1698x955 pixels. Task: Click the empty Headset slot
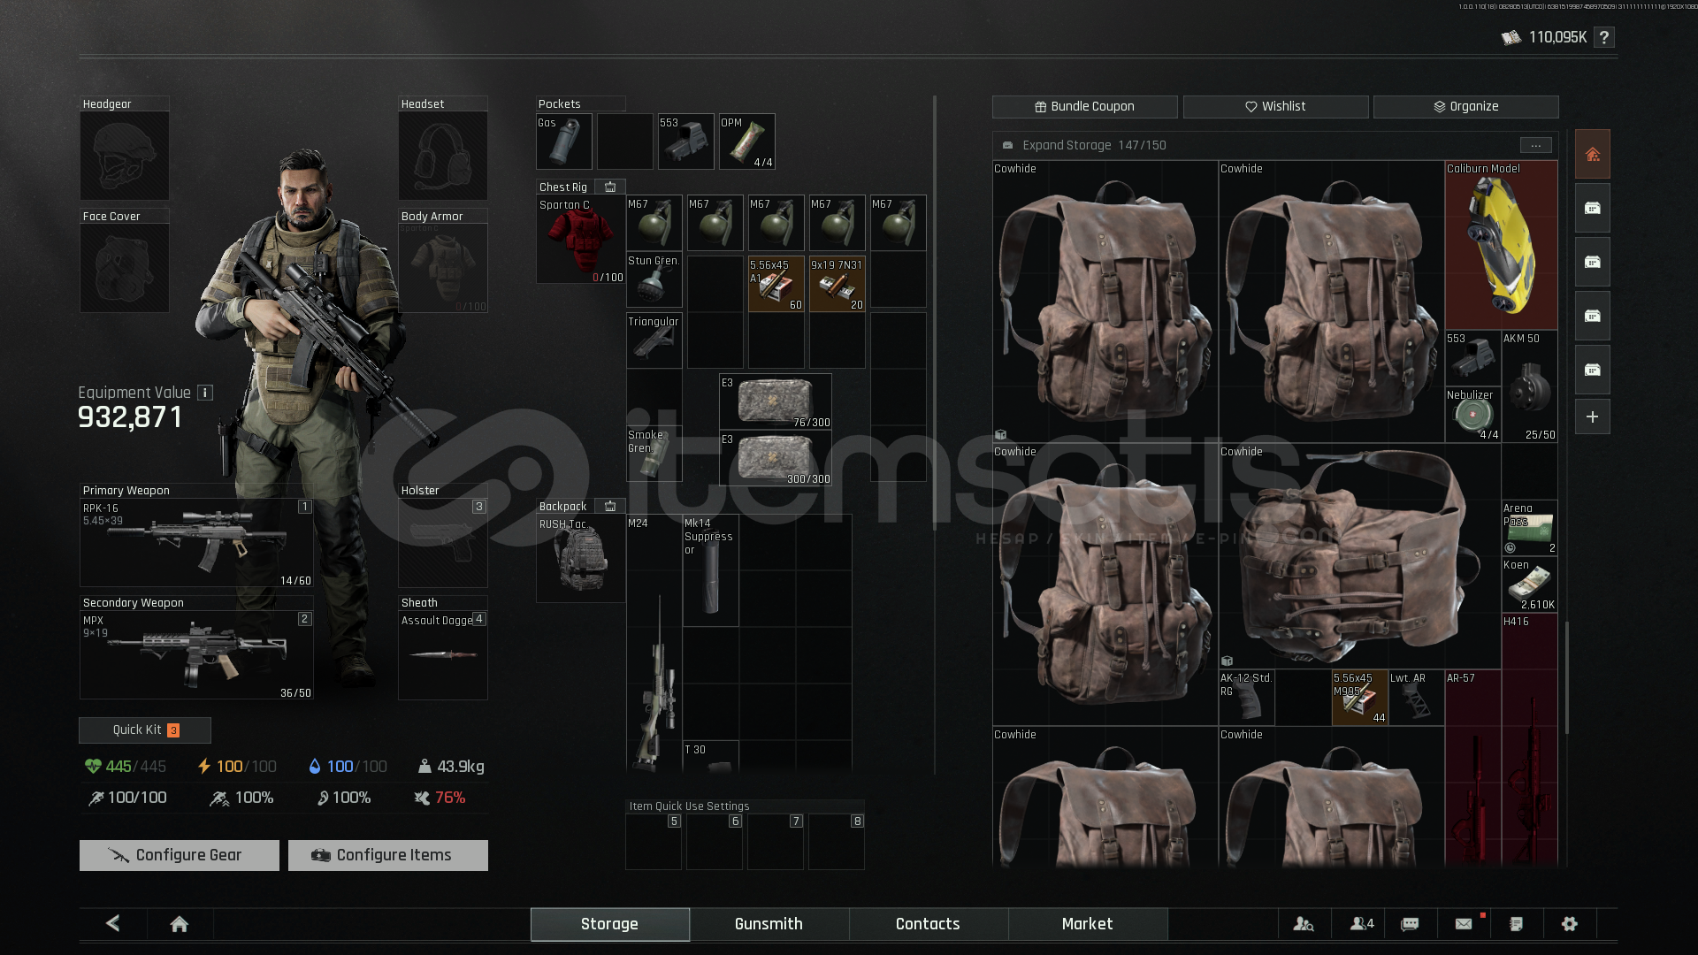point(442,156)
